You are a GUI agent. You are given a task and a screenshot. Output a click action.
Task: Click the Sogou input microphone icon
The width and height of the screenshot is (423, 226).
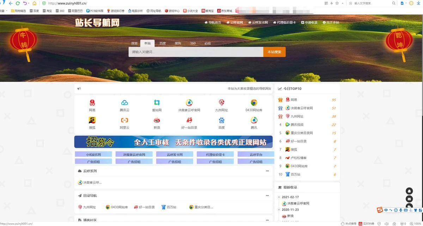(400, 210)
